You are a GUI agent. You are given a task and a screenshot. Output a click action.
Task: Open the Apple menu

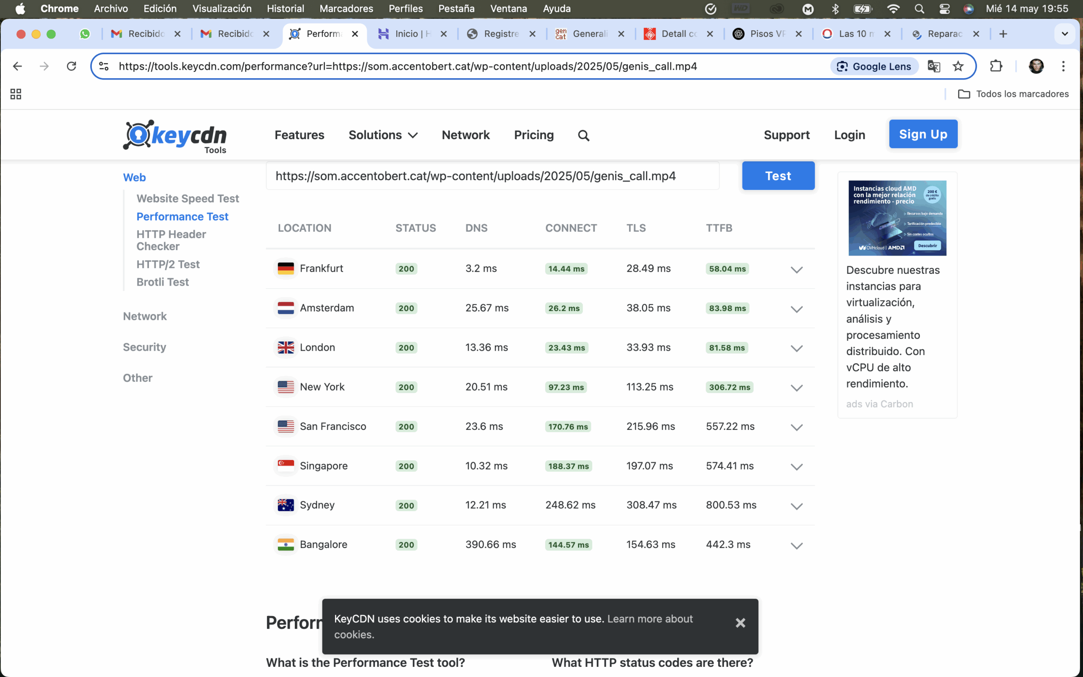(x=20, y=8)
